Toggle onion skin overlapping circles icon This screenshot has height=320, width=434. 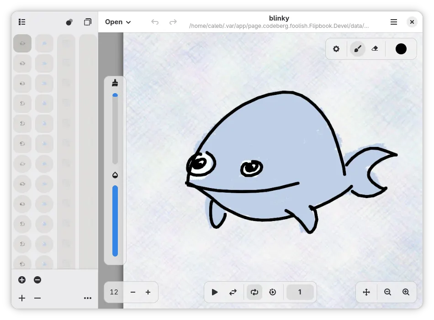click(69, 22)
